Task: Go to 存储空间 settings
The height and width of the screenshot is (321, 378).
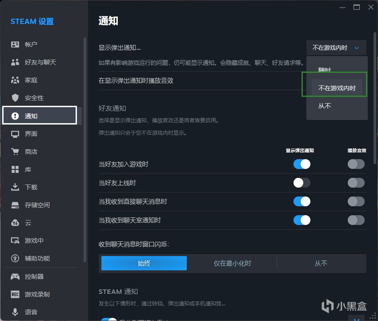Action: (x=42, y=205)
